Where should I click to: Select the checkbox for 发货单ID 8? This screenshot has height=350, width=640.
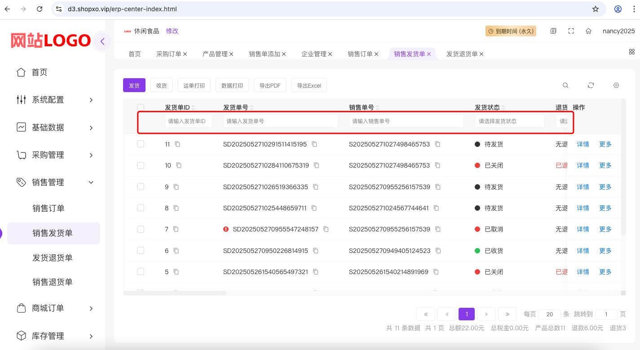tap(141, 208)
